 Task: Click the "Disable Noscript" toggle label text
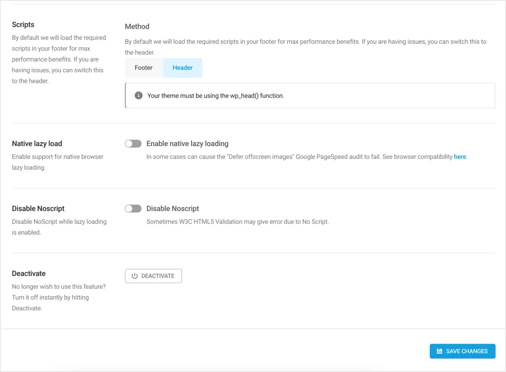(172, 209)
